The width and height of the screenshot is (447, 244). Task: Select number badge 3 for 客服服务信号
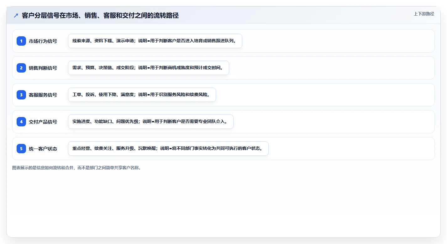tap(21, 95)
